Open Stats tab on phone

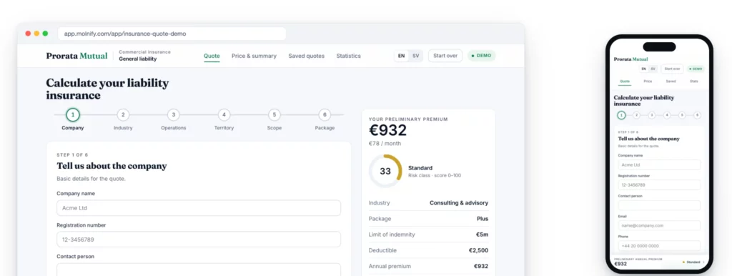tap(694, 82)
